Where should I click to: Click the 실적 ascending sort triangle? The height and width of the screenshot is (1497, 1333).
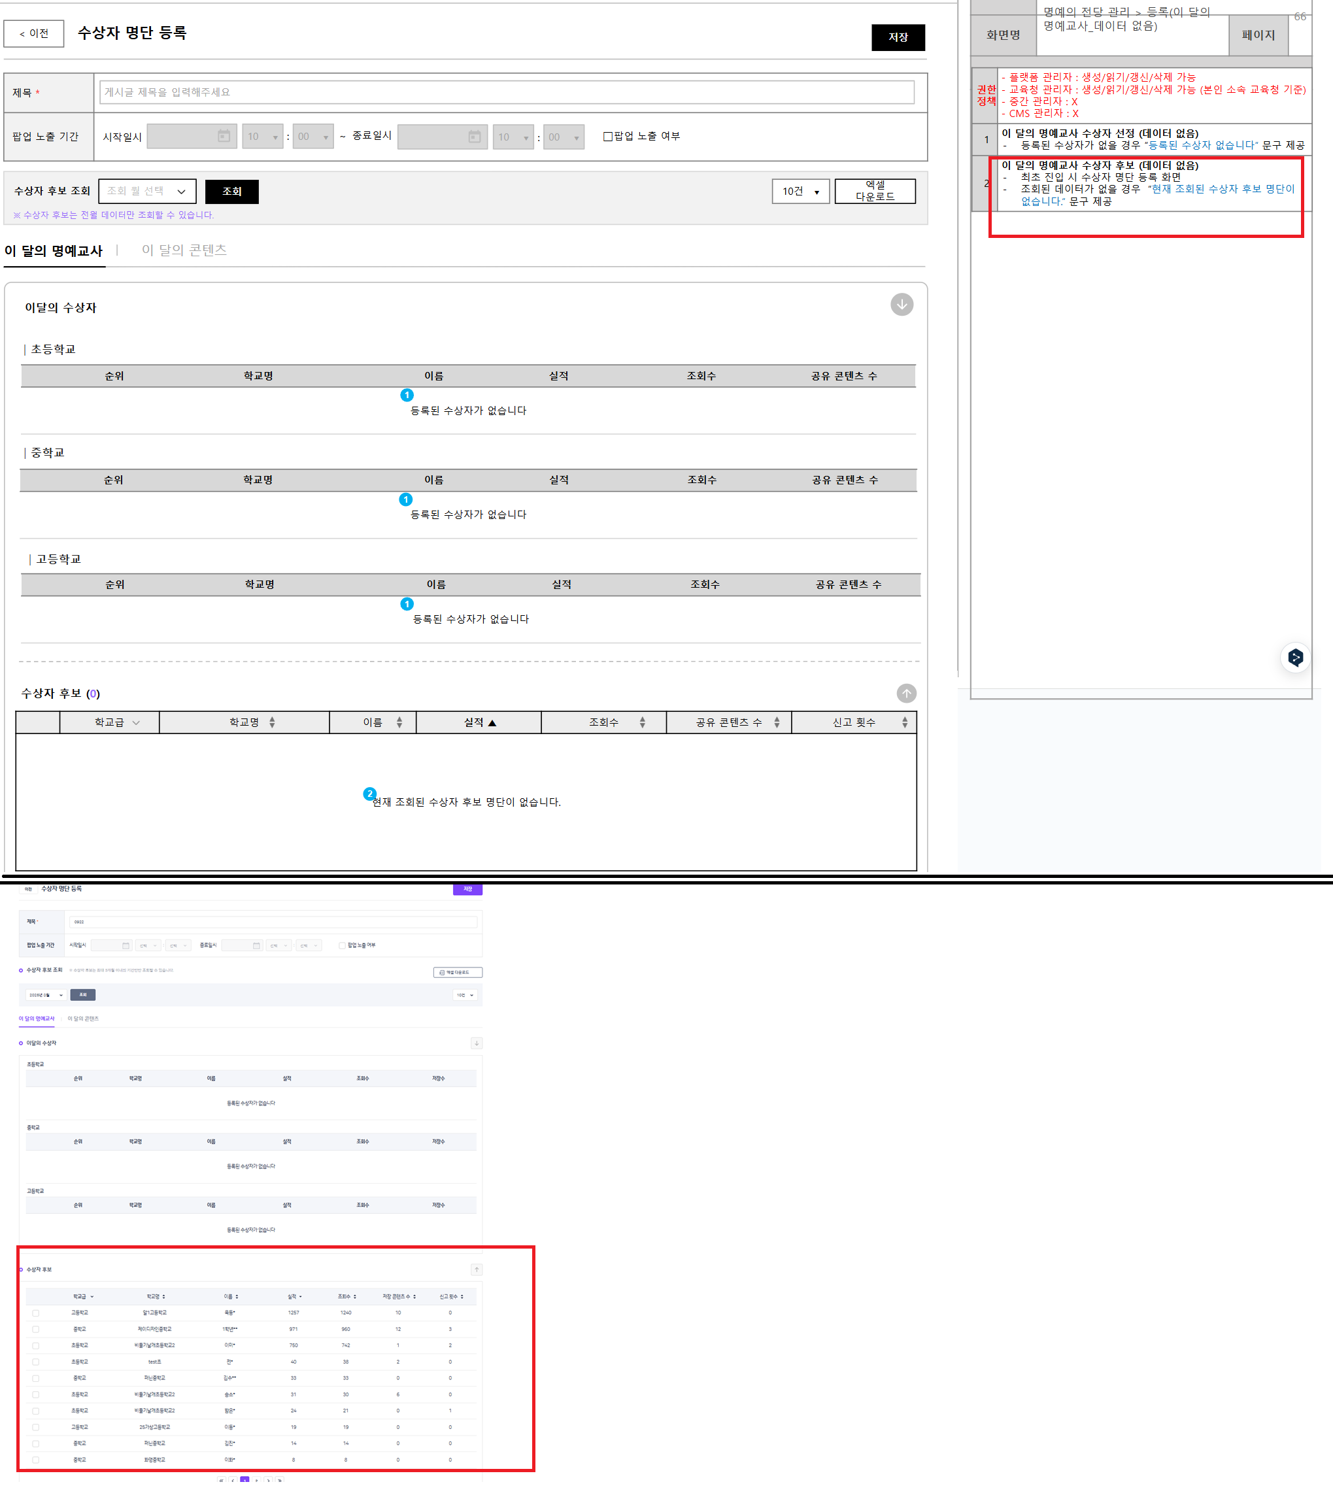click(492, 723)
